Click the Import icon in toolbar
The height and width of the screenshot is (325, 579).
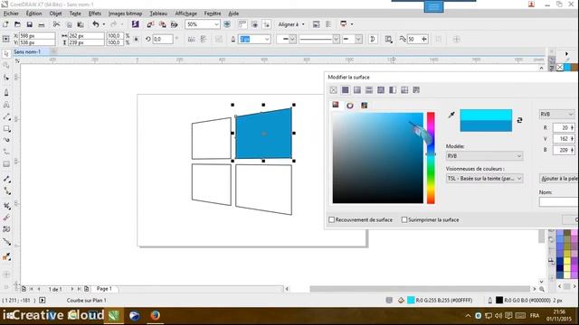point(150,24)
